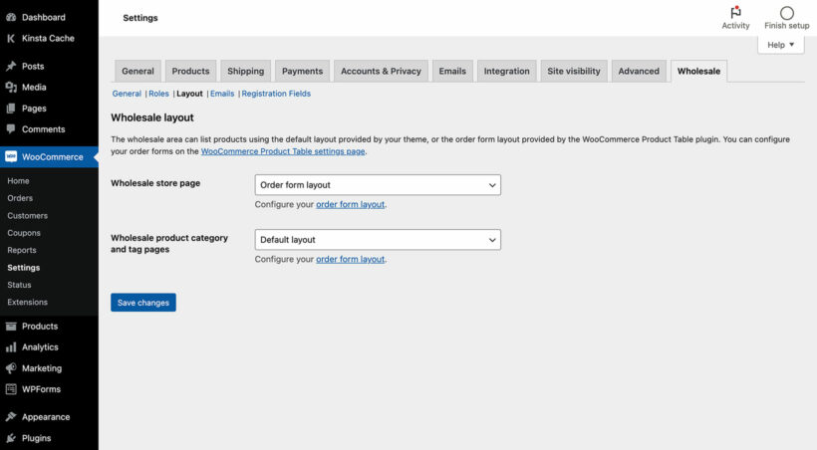Open the Activity flag icon
817x450 pixels.
735,12
